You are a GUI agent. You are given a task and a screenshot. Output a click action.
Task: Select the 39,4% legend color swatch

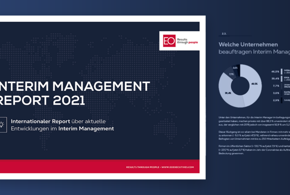tap(281, 78)
